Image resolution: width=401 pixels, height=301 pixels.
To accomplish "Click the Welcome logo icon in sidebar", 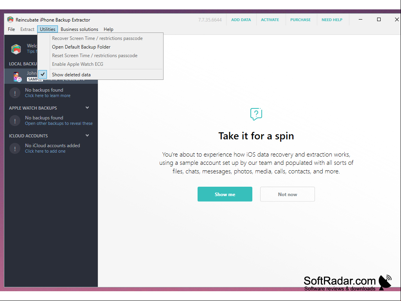I will coord(16,49).
